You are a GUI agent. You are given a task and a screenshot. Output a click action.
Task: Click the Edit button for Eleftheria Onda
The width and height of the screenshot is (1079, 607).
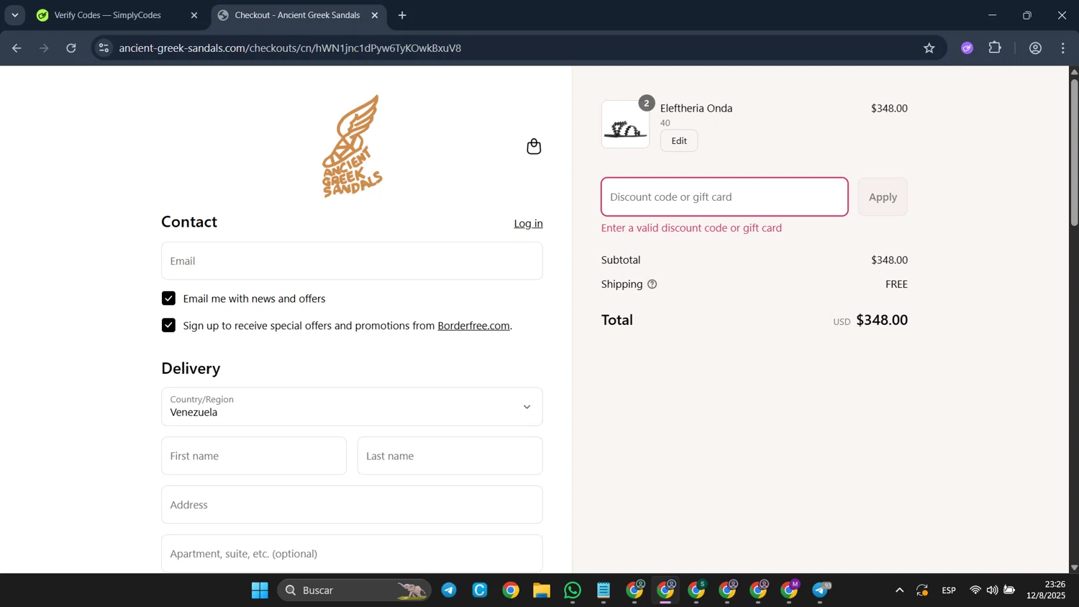679,141
